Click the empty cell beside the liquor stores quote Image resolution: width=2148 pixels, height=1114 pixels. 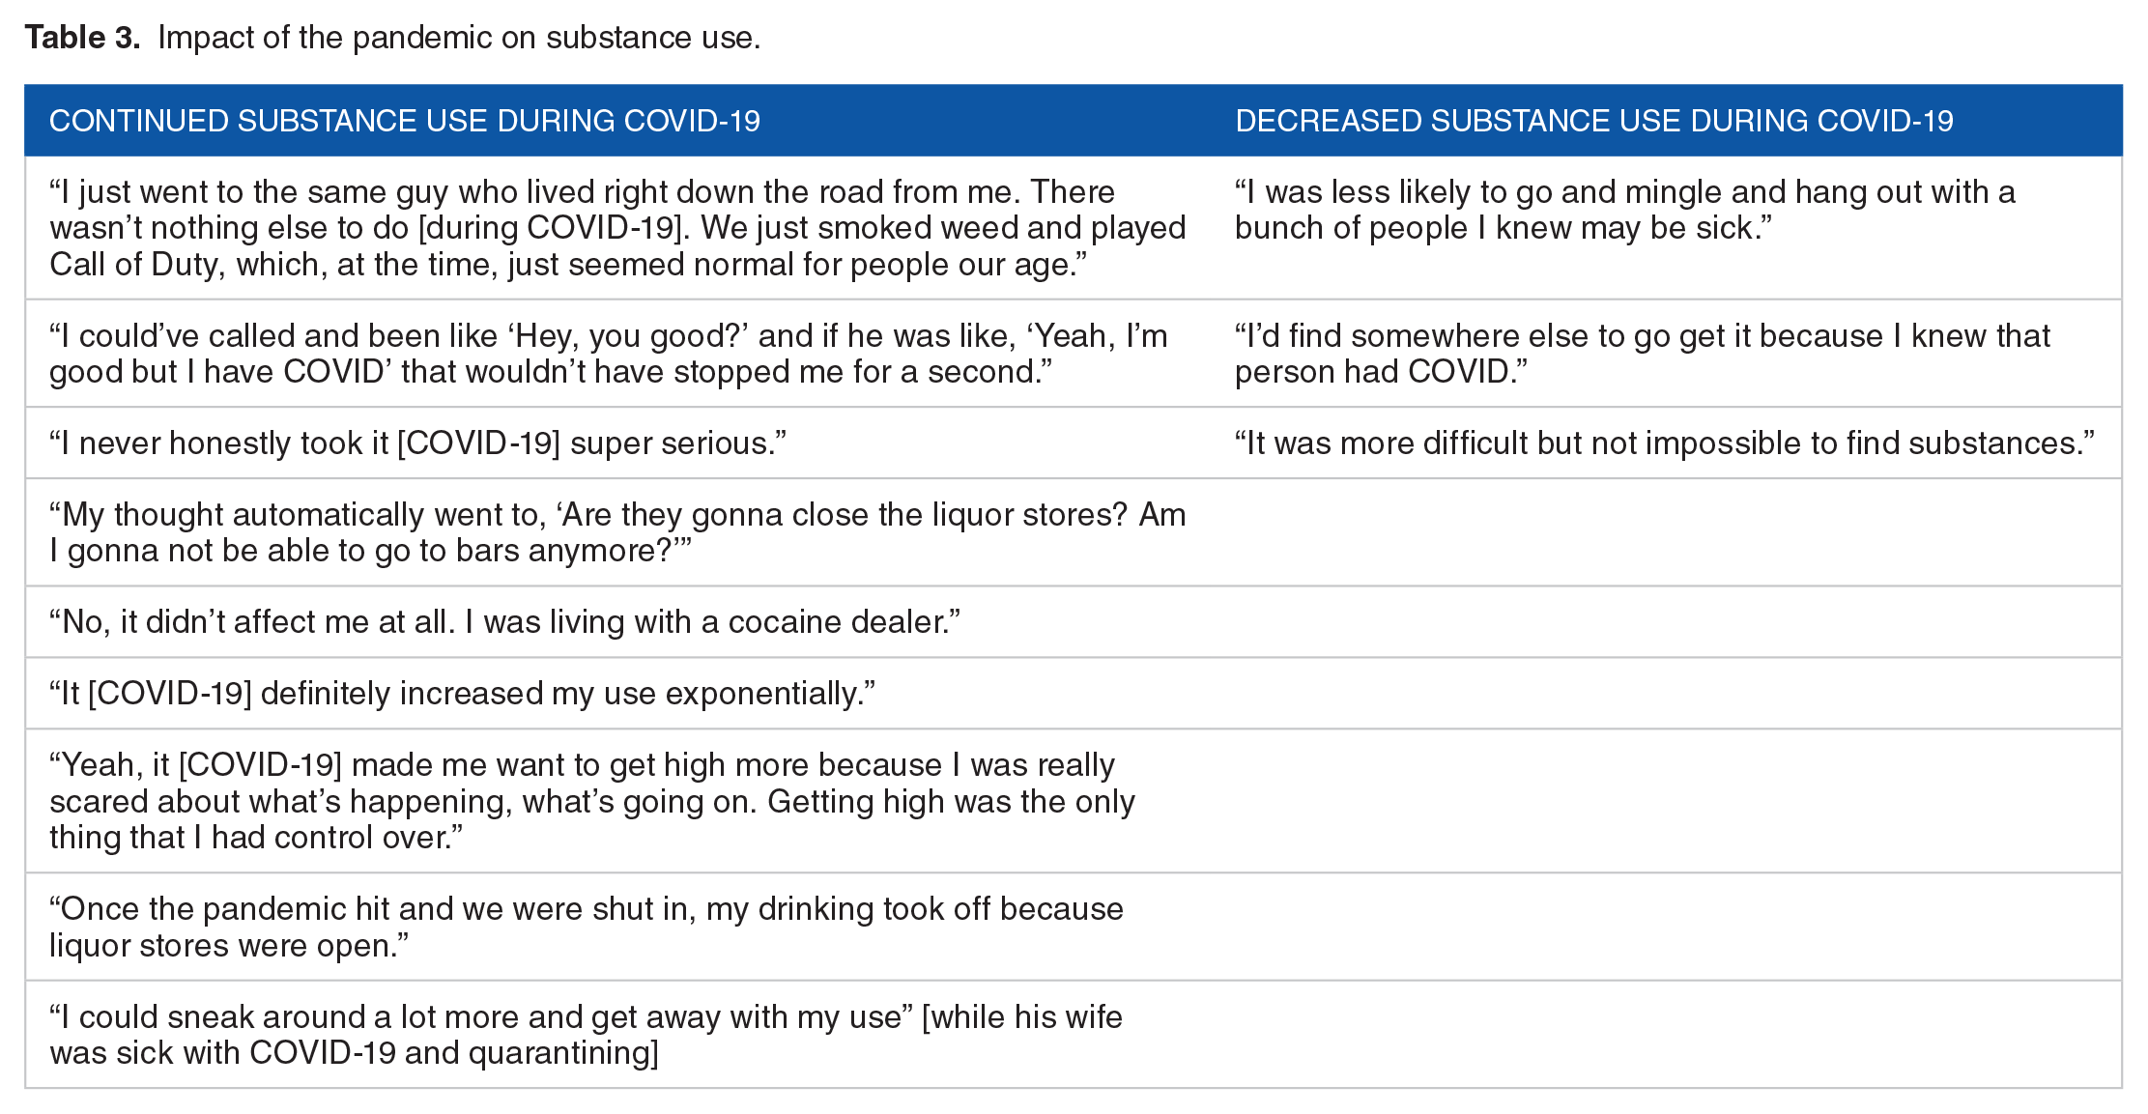(1666, 532)
